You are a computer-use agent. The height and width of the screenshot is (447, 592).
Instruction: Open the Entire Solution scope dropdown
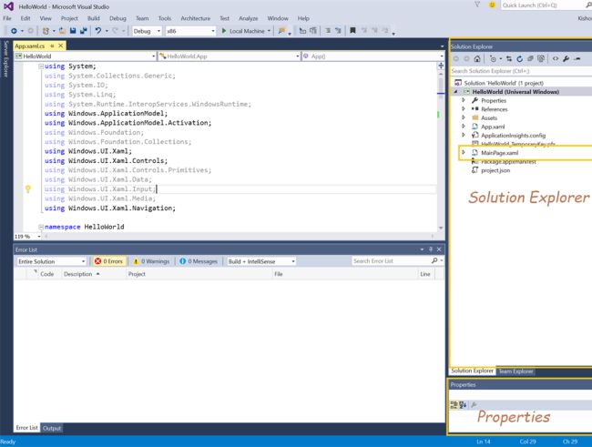pos(51,261)
